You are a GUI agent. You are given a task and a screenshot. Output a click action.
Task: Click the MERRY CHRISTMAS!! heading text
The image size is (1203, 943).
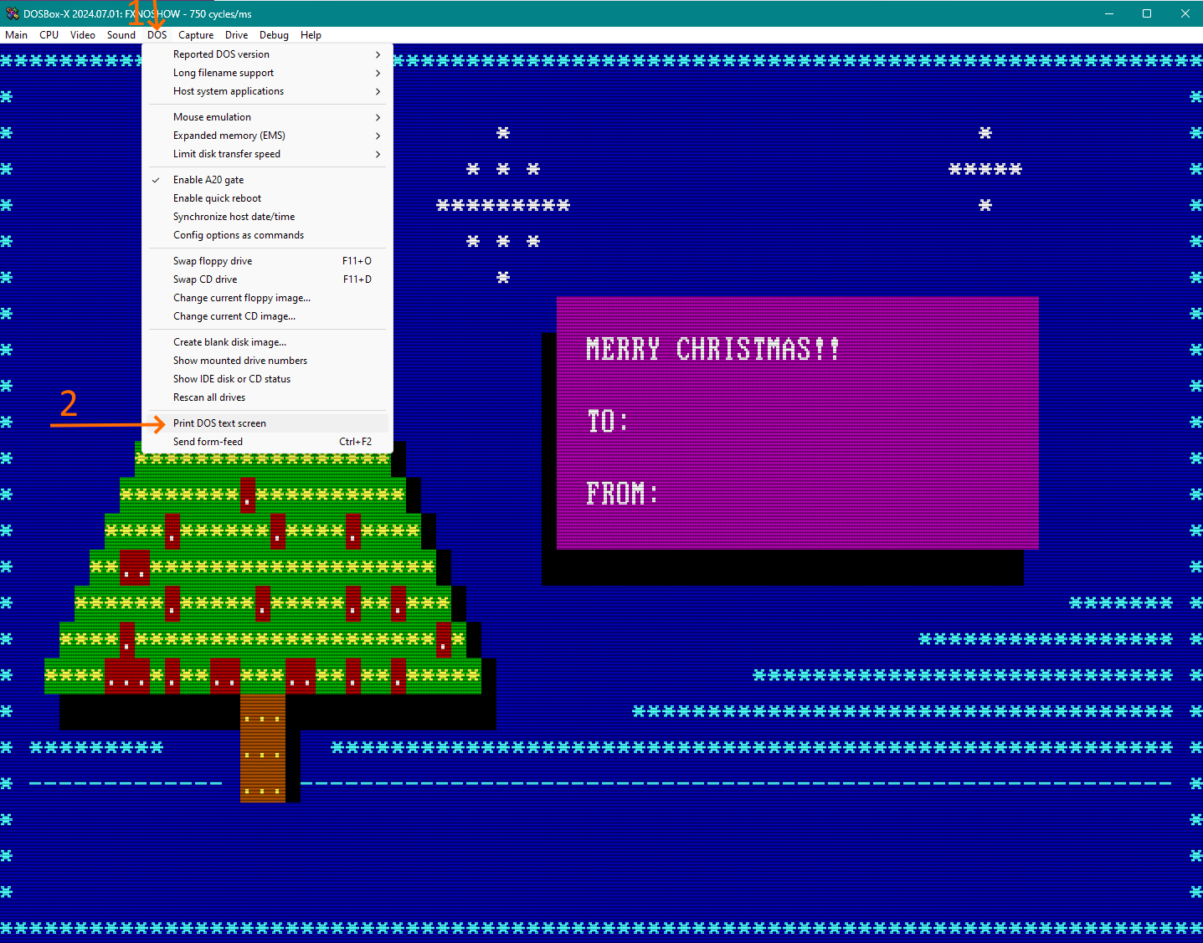(712, 349)
